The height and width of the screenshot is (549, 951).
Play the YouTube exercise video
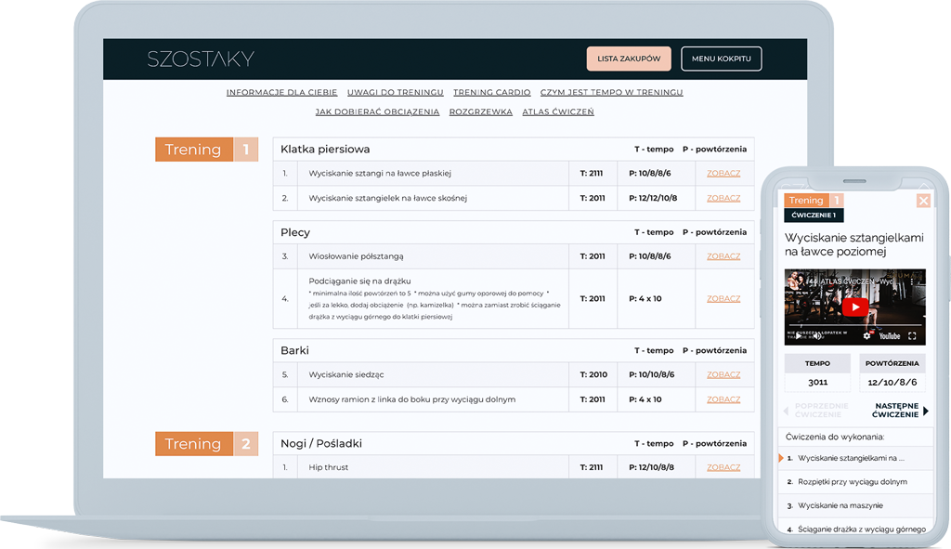(x=855, y=307)
